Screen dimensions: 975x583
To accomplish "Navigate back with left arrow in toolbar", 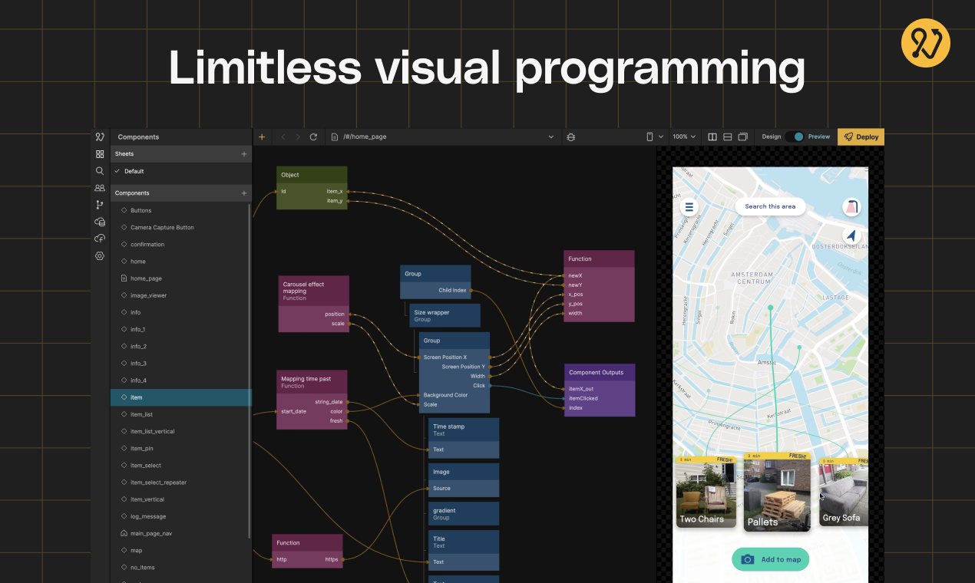I will [283, 137].
